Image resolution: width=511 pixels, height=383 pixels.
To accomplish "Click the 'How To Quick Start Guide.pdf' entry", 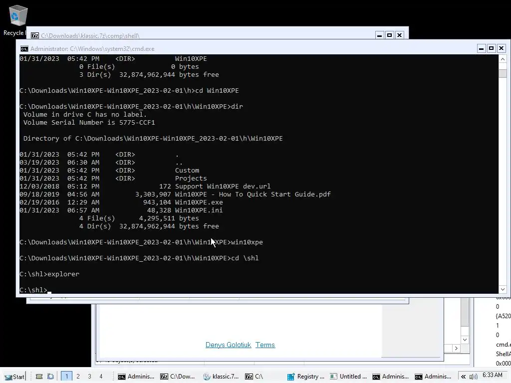I will point(253,194).
